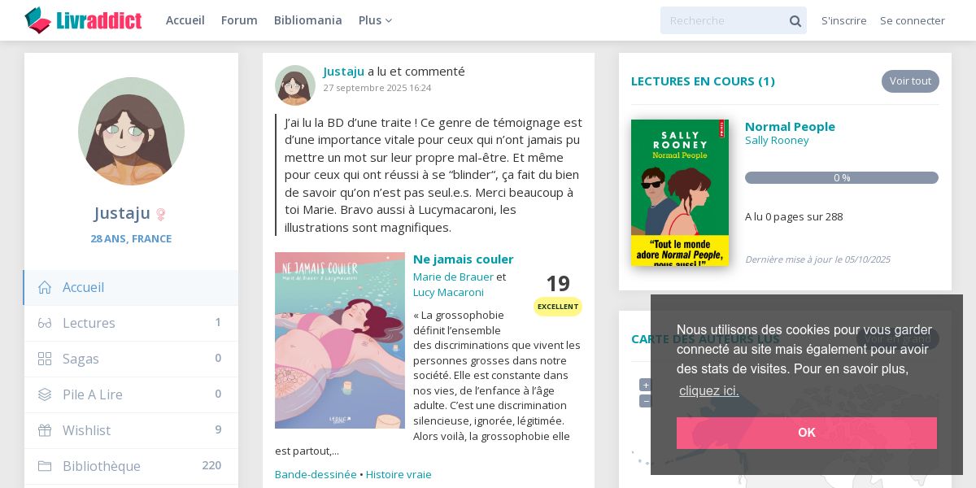Click the grid icon beside Sagas
The width and height of the screenshot is (976, 488).
point(45,359)
